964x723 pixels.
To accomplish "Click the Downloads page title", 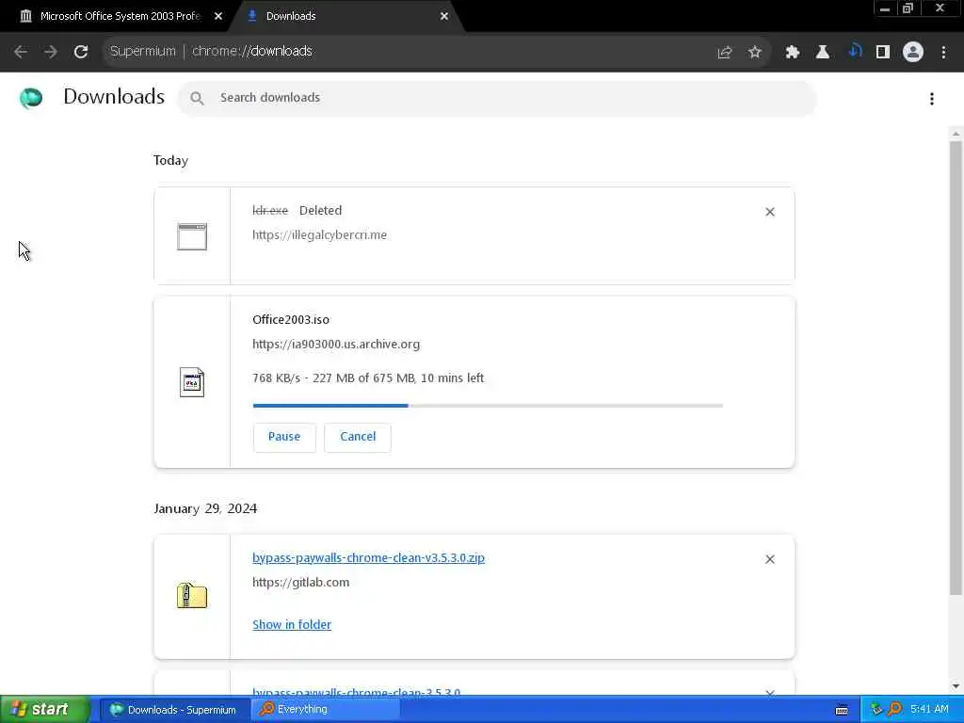I will pyautogui.click(x=114, y=97).
